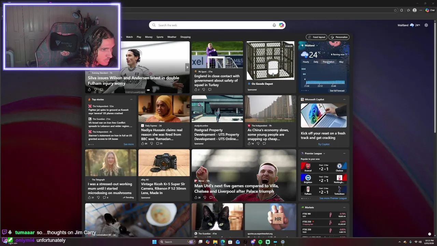
Task: Open Spotify from the taskbar
Action: [x=260, y=242]
